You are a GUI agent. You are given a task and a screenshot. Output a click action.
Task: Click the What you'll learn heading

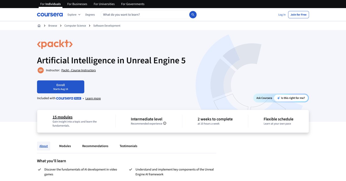click(x=51, y=161)
